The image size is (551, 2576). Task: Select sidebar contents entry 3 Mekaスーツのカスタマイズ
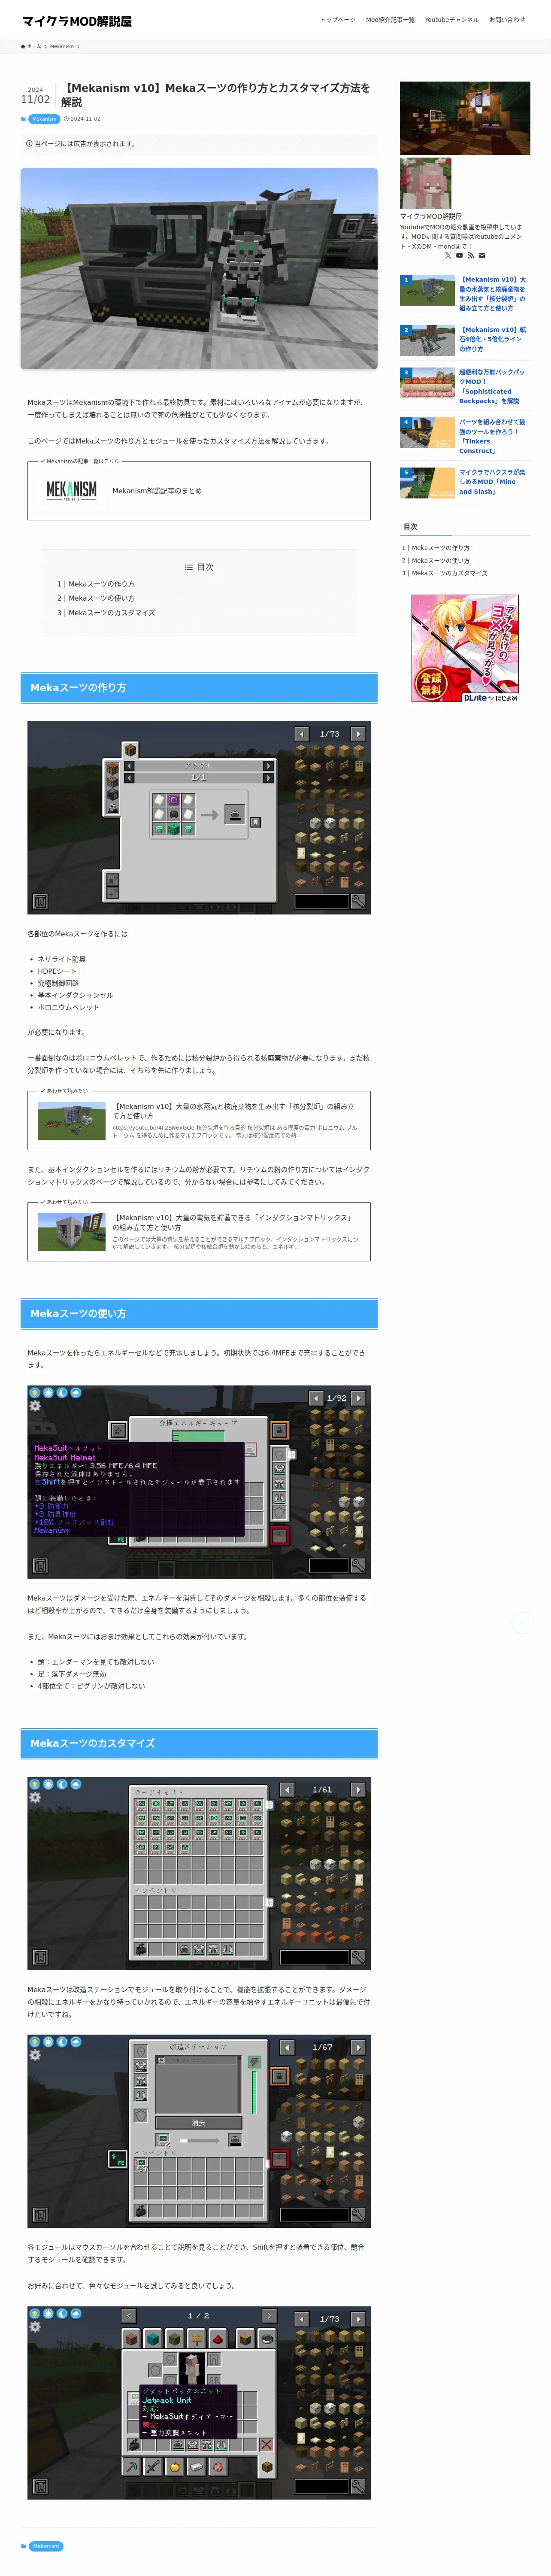tap(445, 573)
